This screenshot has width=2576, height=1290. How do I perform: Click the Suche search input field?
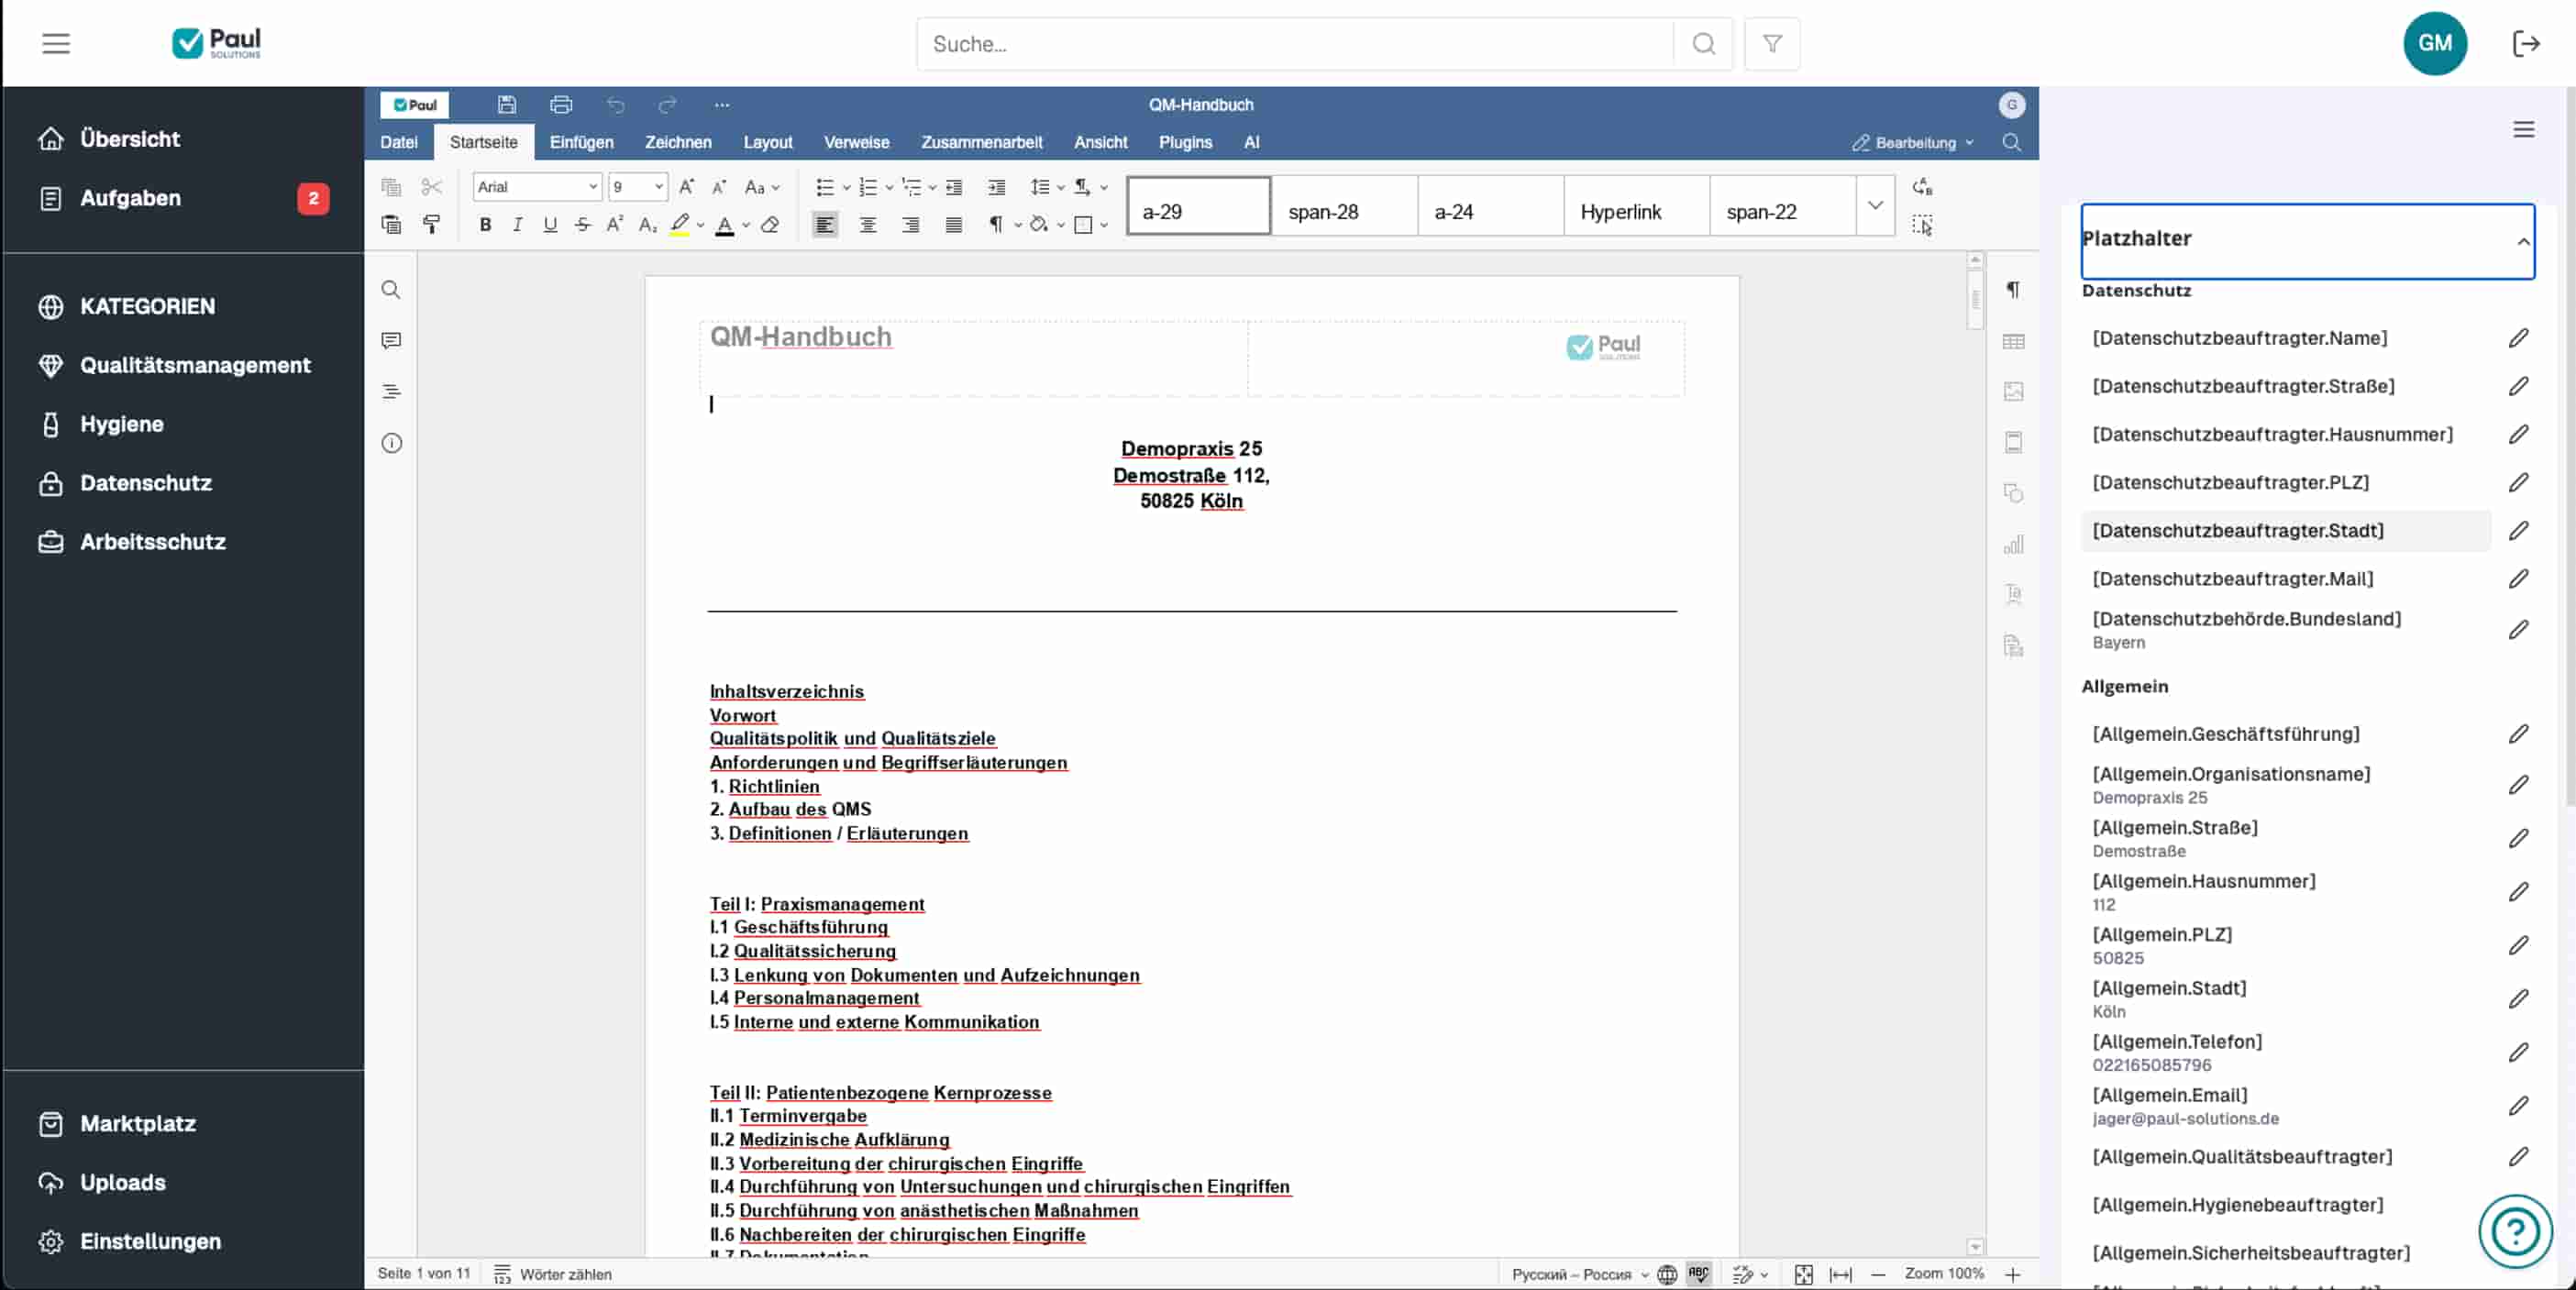point(1294,44)
